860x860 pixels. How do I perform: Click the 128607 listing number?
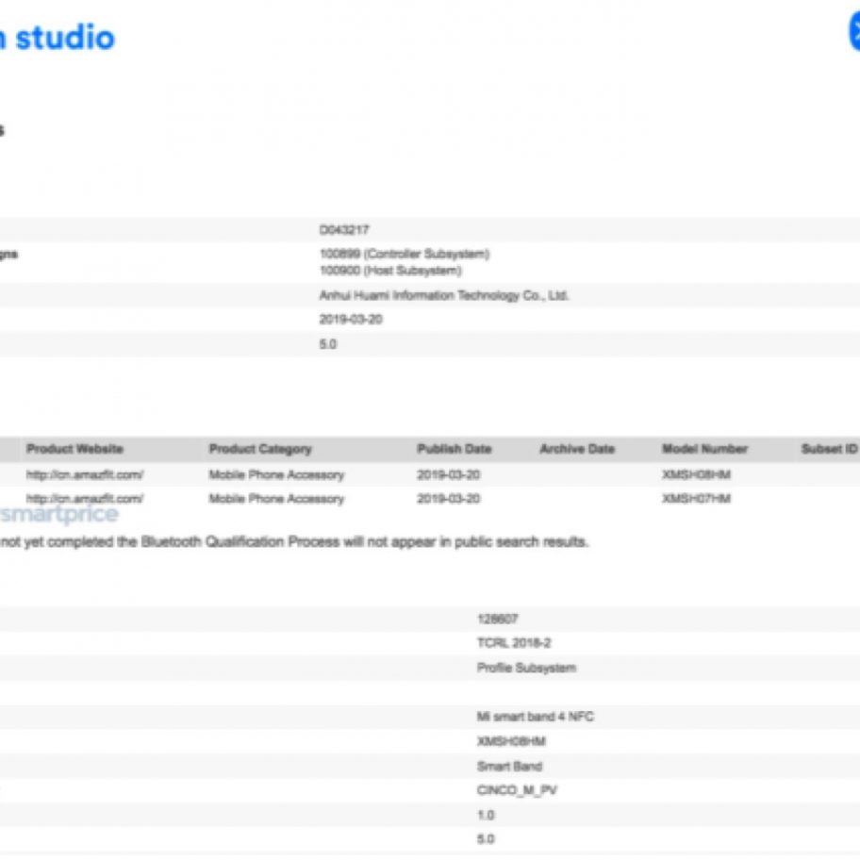tap(498, 619)
